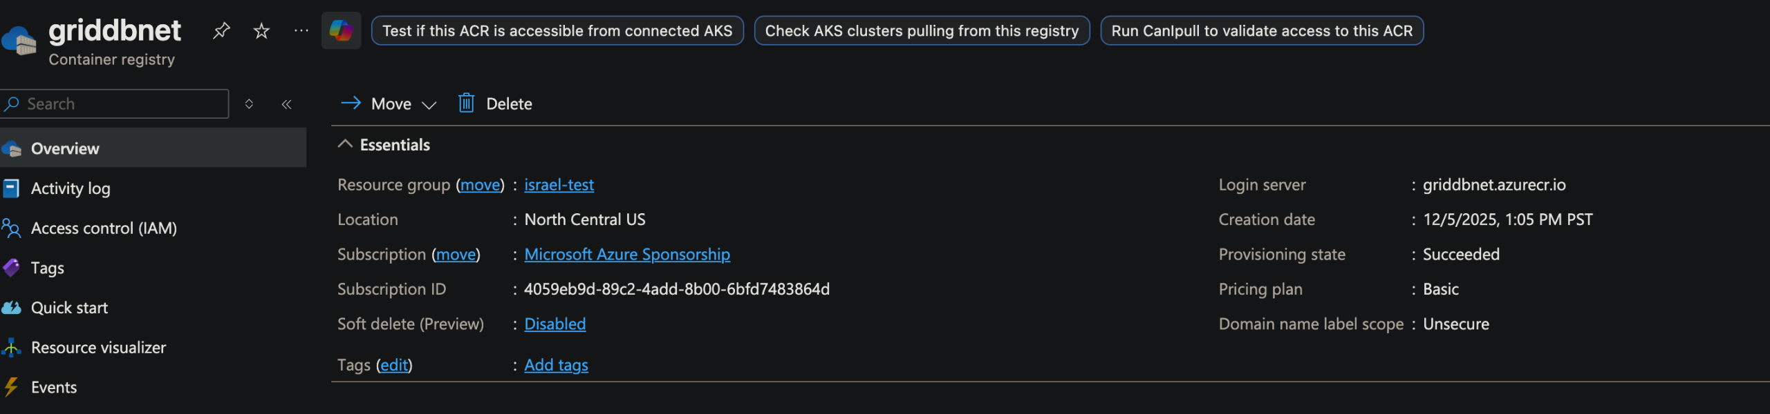Go to Quick start page
Viewport: 1770px width, 414px height.
coord(69,308)
